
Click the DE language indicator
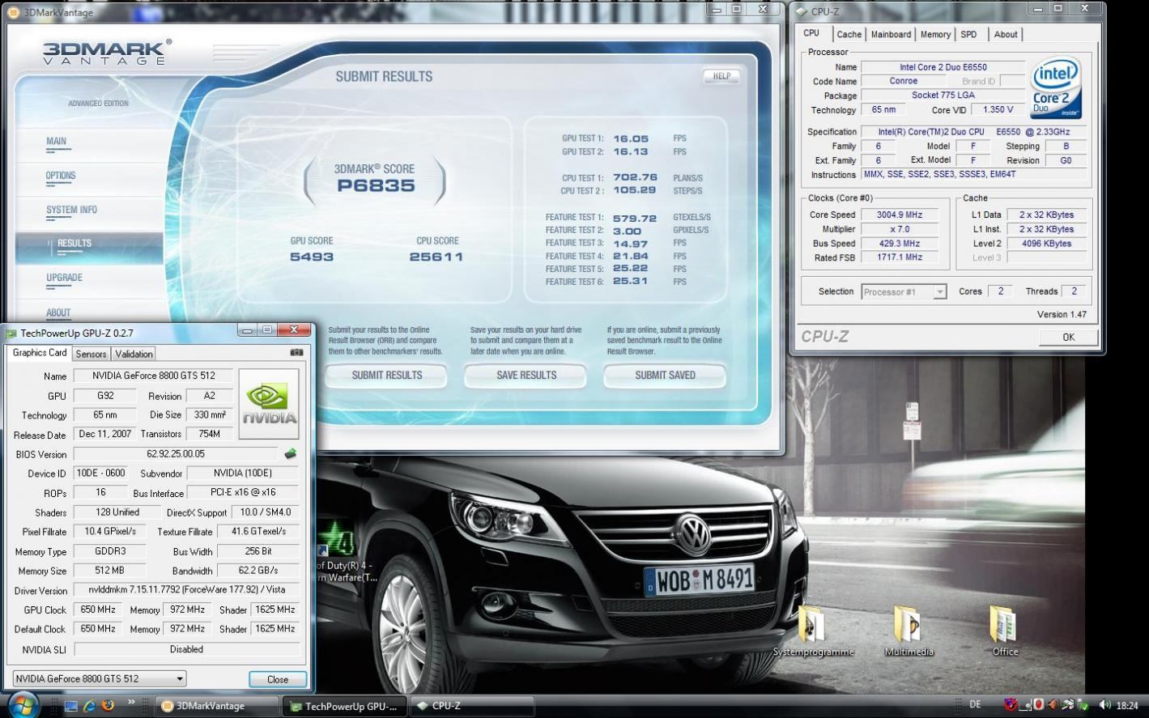click(x=975, y=705)
